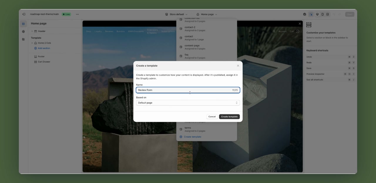
Task: Expand the Header section
Action: point(32,31)
